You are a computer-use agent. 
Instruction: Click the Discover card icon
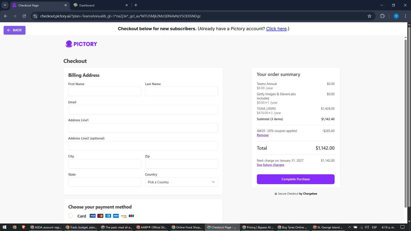pos(124,216)
